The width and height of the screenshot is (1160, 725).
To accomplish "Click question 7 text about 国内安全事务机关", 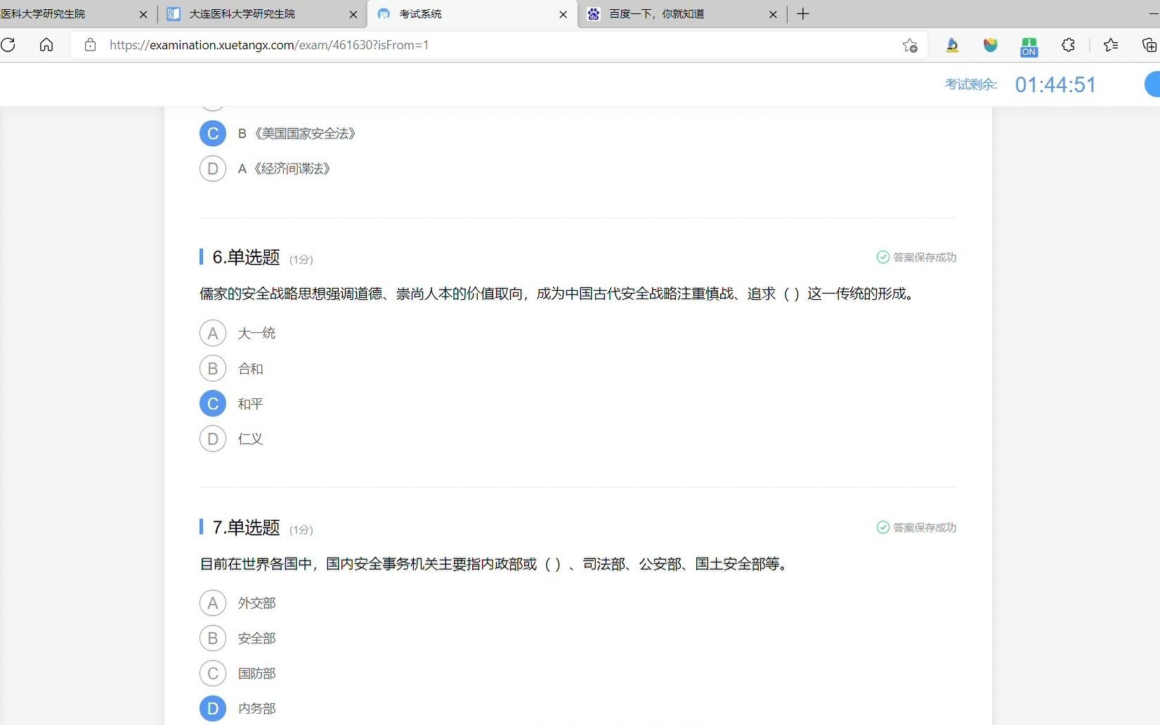I will (495, 564).
